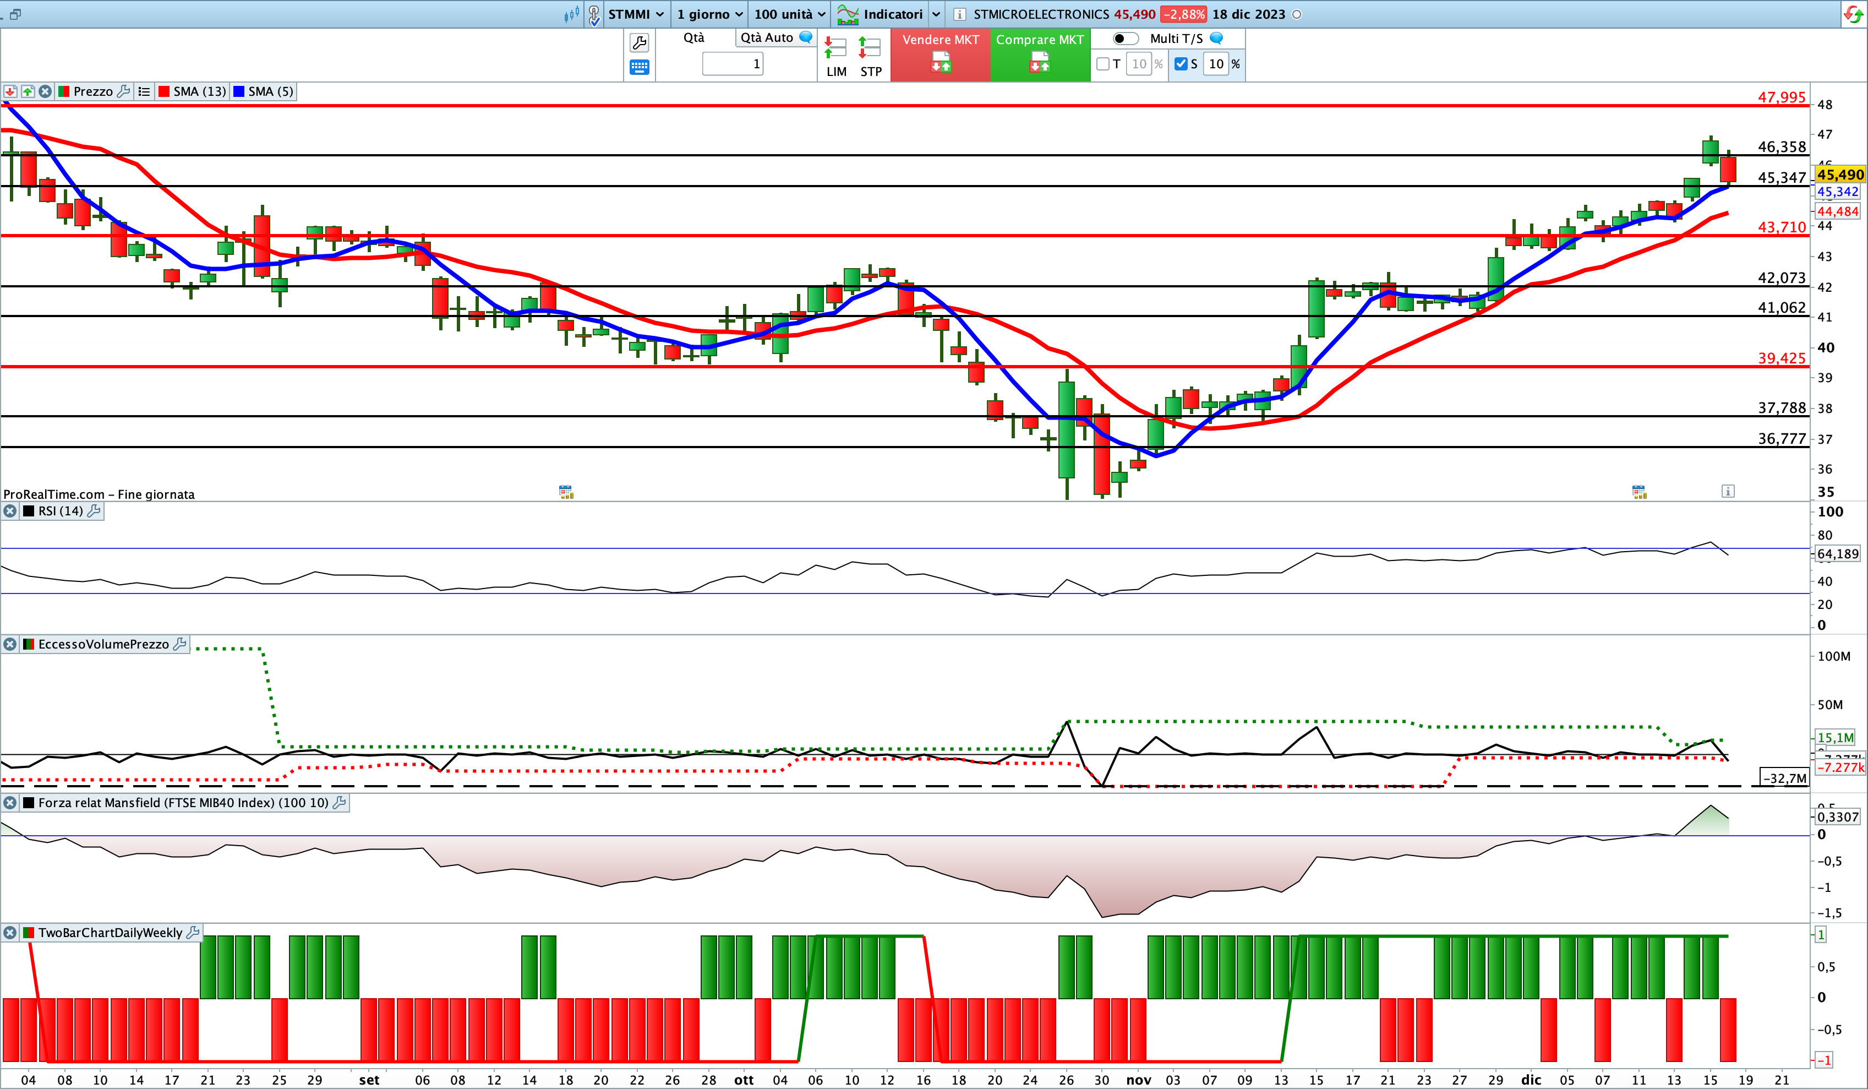This screenshot has height=1089, width=1868.
Task: Select the TwoBarChartDailyWeekly label
Action: pos(111,933)
